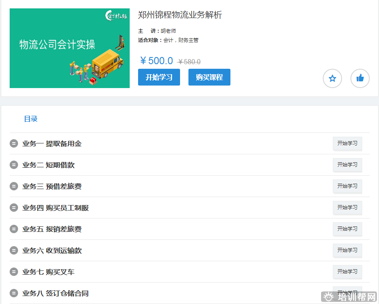Image resolution: width=379 pixels, height=304 pixels.
Task: Click the audience text 会计，财务主管
Action: tap(181, 40)
